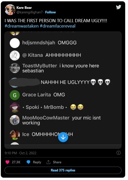Open the 9:10 PM Oct 2, 2022 timestamp
This screenshot has width=128, height=180.
tap(20, 153)
